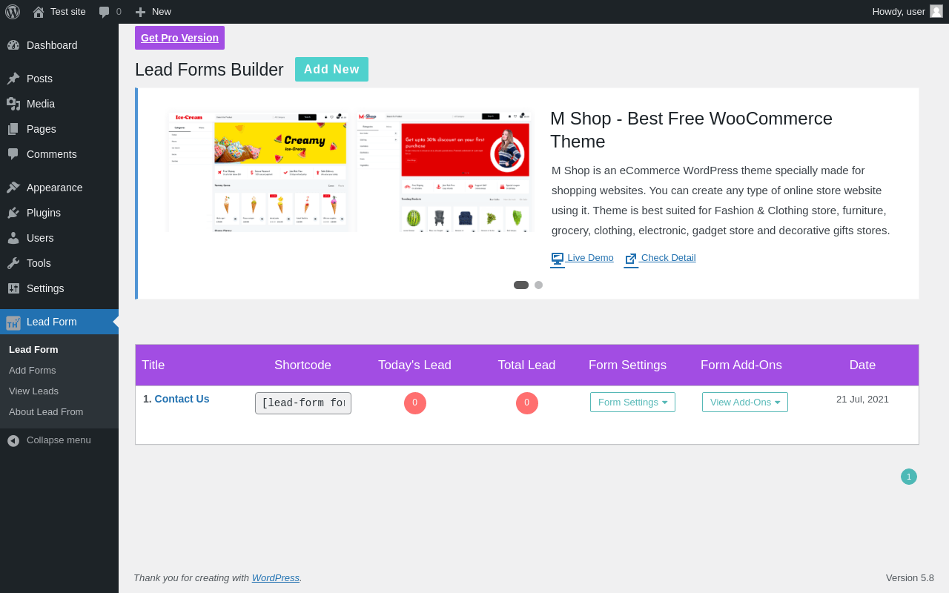Click the Live Demo monitor icon
949x593 pixels.
coord(558,259)
